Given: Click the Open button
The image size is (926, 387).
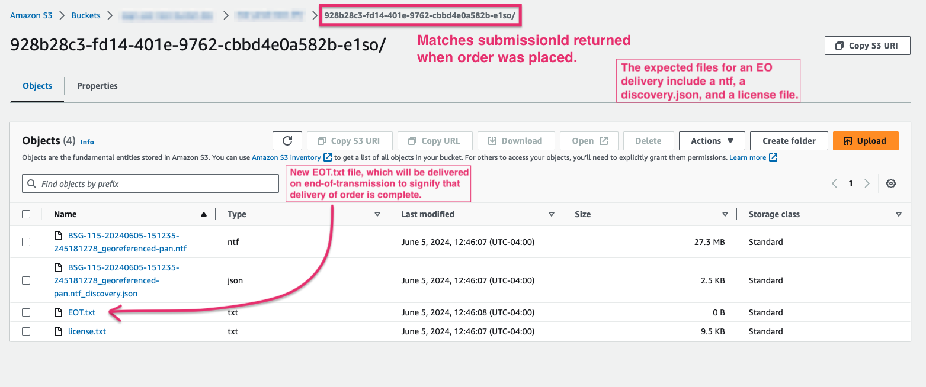Looking at the screenshot, I should [x=589, y=141].
